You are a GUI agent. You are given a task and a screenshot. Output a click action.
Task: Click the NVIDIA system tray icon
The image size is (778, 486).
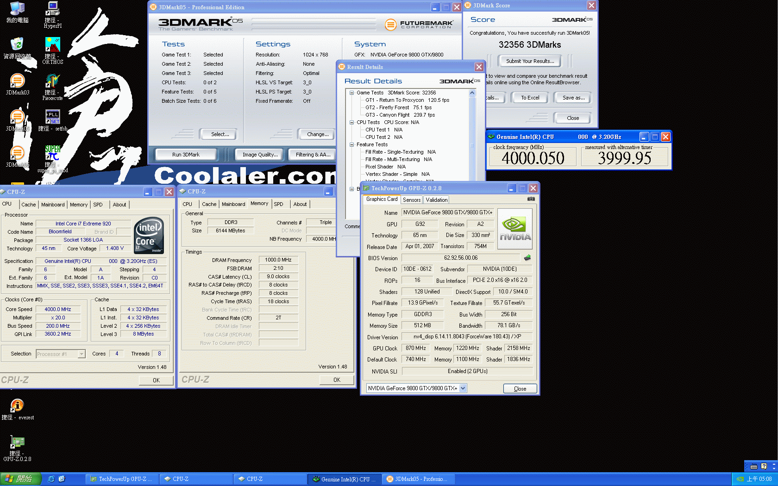click(x=740, y=479)
